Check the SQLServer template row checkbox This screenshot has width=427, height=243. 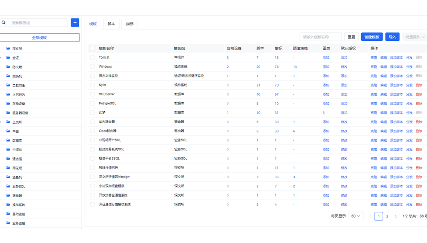point(92,94)
